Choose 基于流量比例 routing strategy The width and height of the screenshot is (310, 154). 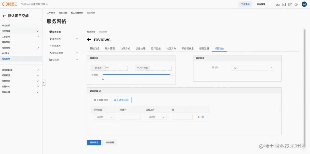tap(101, 100)
